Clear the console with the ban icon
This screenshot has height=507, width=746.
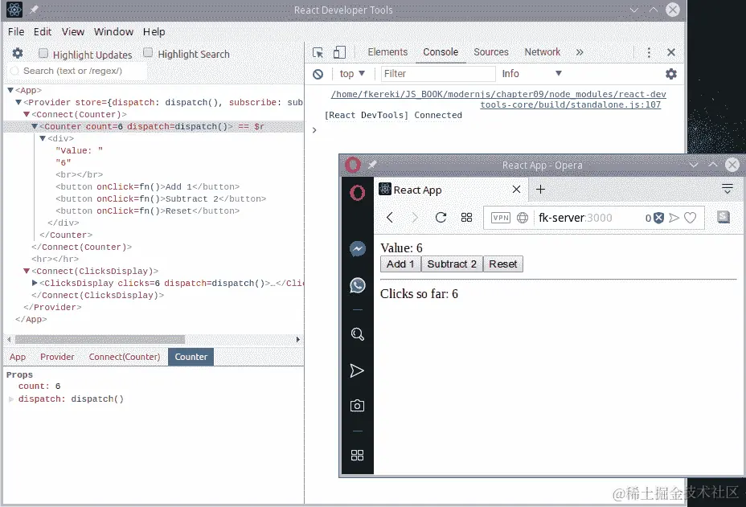tap(318, 74)
